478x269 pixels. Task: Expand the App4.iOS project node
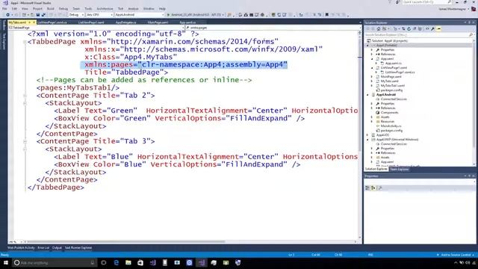(x=367, y=134)
